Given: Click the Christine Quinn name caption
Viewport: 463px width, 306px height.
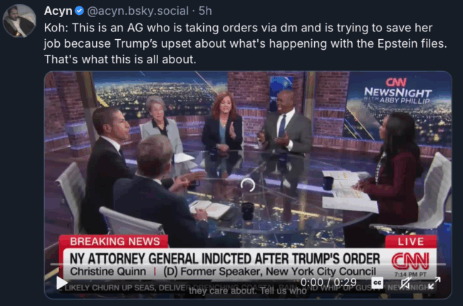Looking at the screenshot, I should point(108,271).
